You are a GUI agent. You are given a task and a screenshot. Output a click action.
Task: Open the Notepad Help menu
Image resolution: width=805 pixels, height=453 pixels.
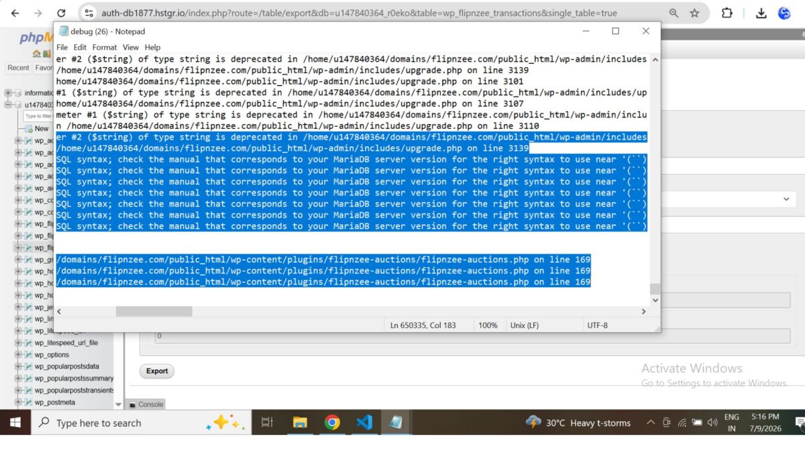point(152,48)
